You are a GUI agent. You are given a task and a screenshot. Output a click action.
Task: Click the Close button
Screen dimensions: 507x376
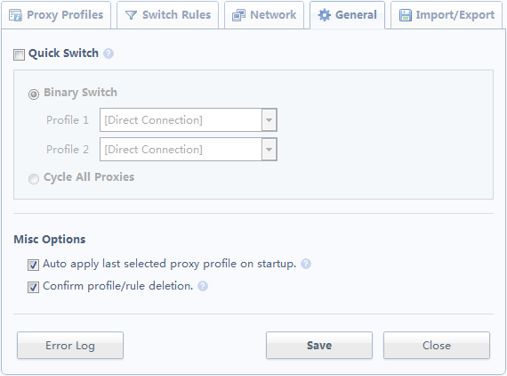coord(437,345)
